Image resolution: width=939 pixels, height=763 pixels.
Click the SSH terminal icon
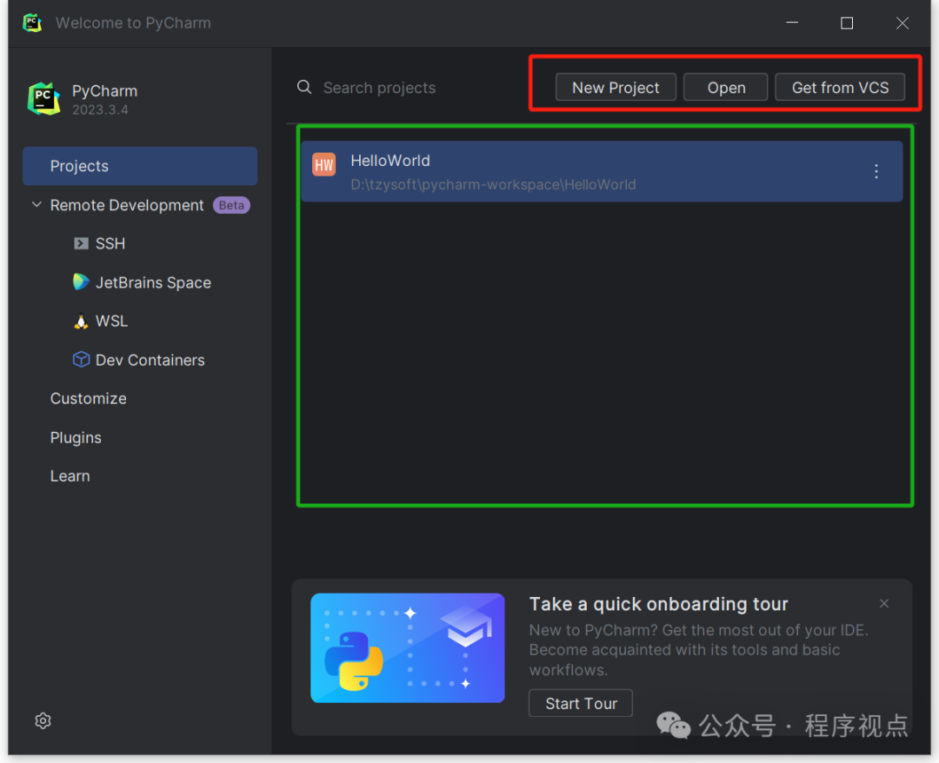pyautogui.click(x=81, y=243)
